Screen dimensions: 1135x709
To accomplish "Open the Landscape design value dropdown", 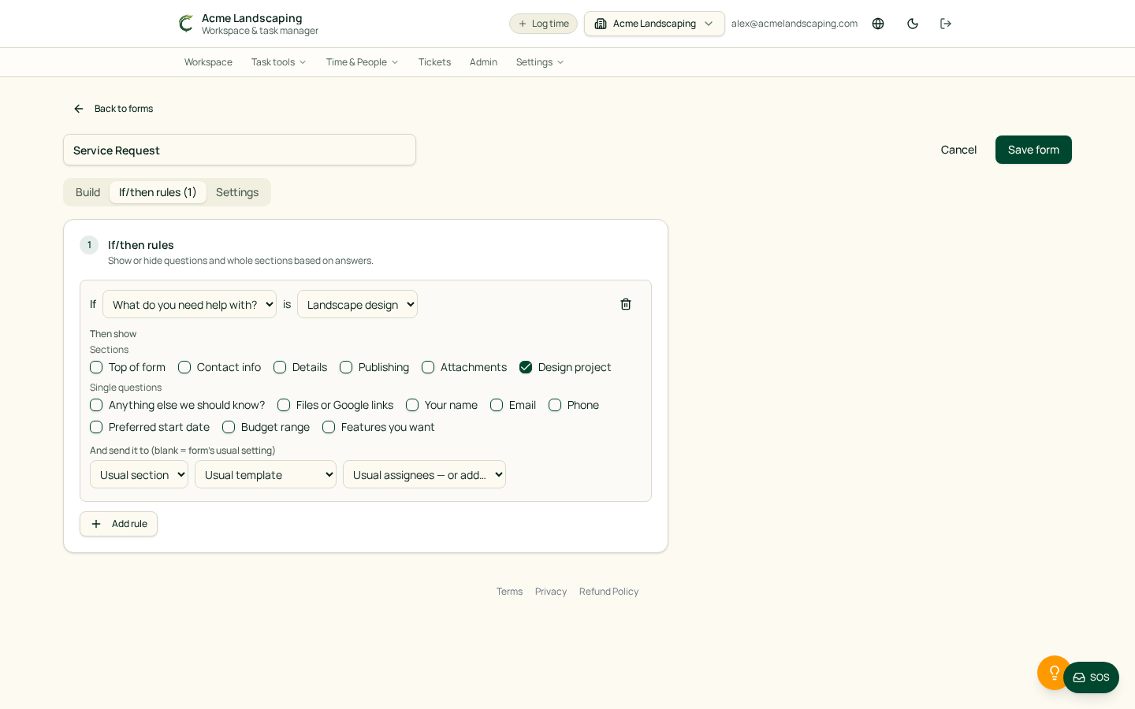I will pos(357,304).
